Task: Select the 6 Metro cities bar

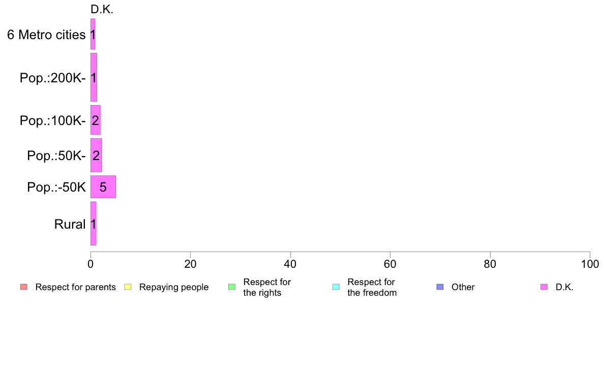Action: 93,34
